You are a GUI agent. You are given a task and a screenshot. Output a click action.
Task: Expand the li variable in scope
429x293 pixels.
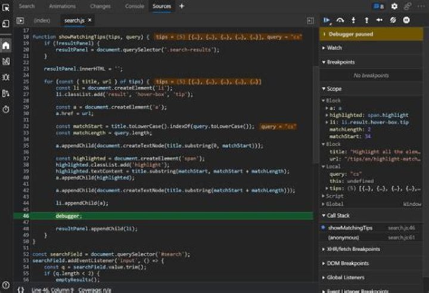coord(327,122)
